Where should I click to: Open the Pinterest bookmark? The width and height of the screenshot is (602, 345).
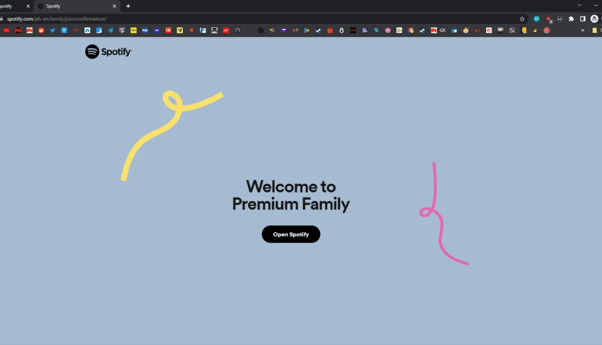547,30
